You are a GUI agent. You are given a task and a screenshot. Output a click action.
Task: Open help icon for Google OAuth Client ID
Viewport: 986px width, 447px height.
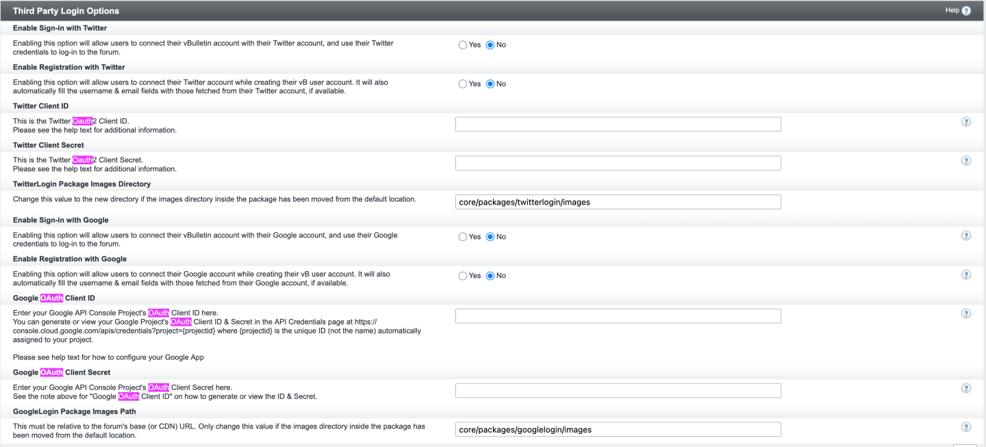[966, 314]
